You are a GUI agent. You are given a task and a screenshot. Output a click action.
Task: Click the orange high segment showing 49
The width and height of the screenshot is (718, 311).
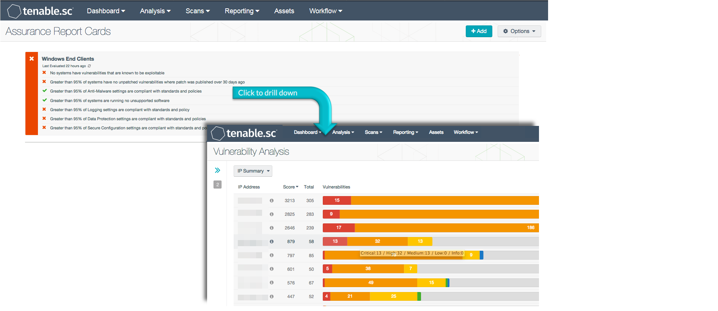click(x=371, y=283)
